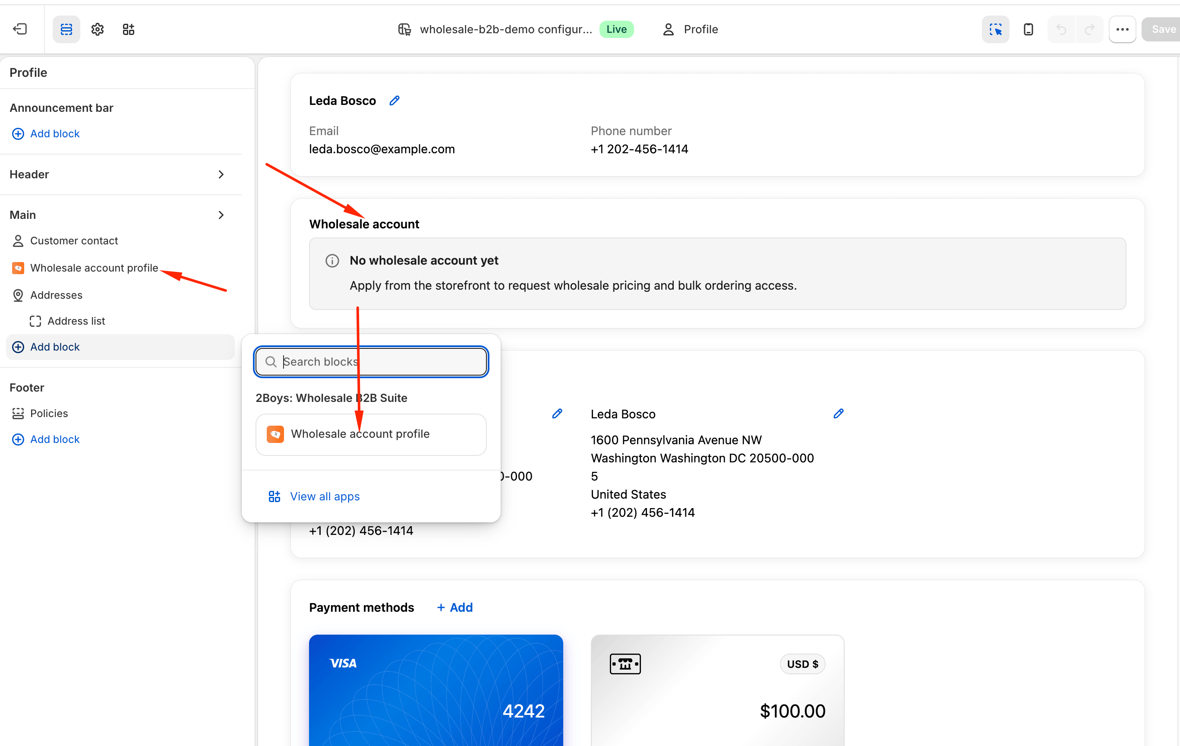The width and height of the screenshot is (1180, 746).
Task: Open the three-dots more actions menu
Action: tap(1123, 29)
